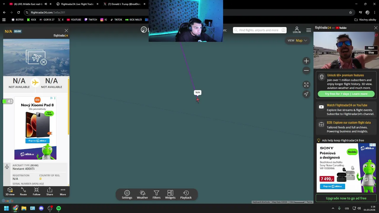
Task: Go back in browser history
Action: coord(4,12)
